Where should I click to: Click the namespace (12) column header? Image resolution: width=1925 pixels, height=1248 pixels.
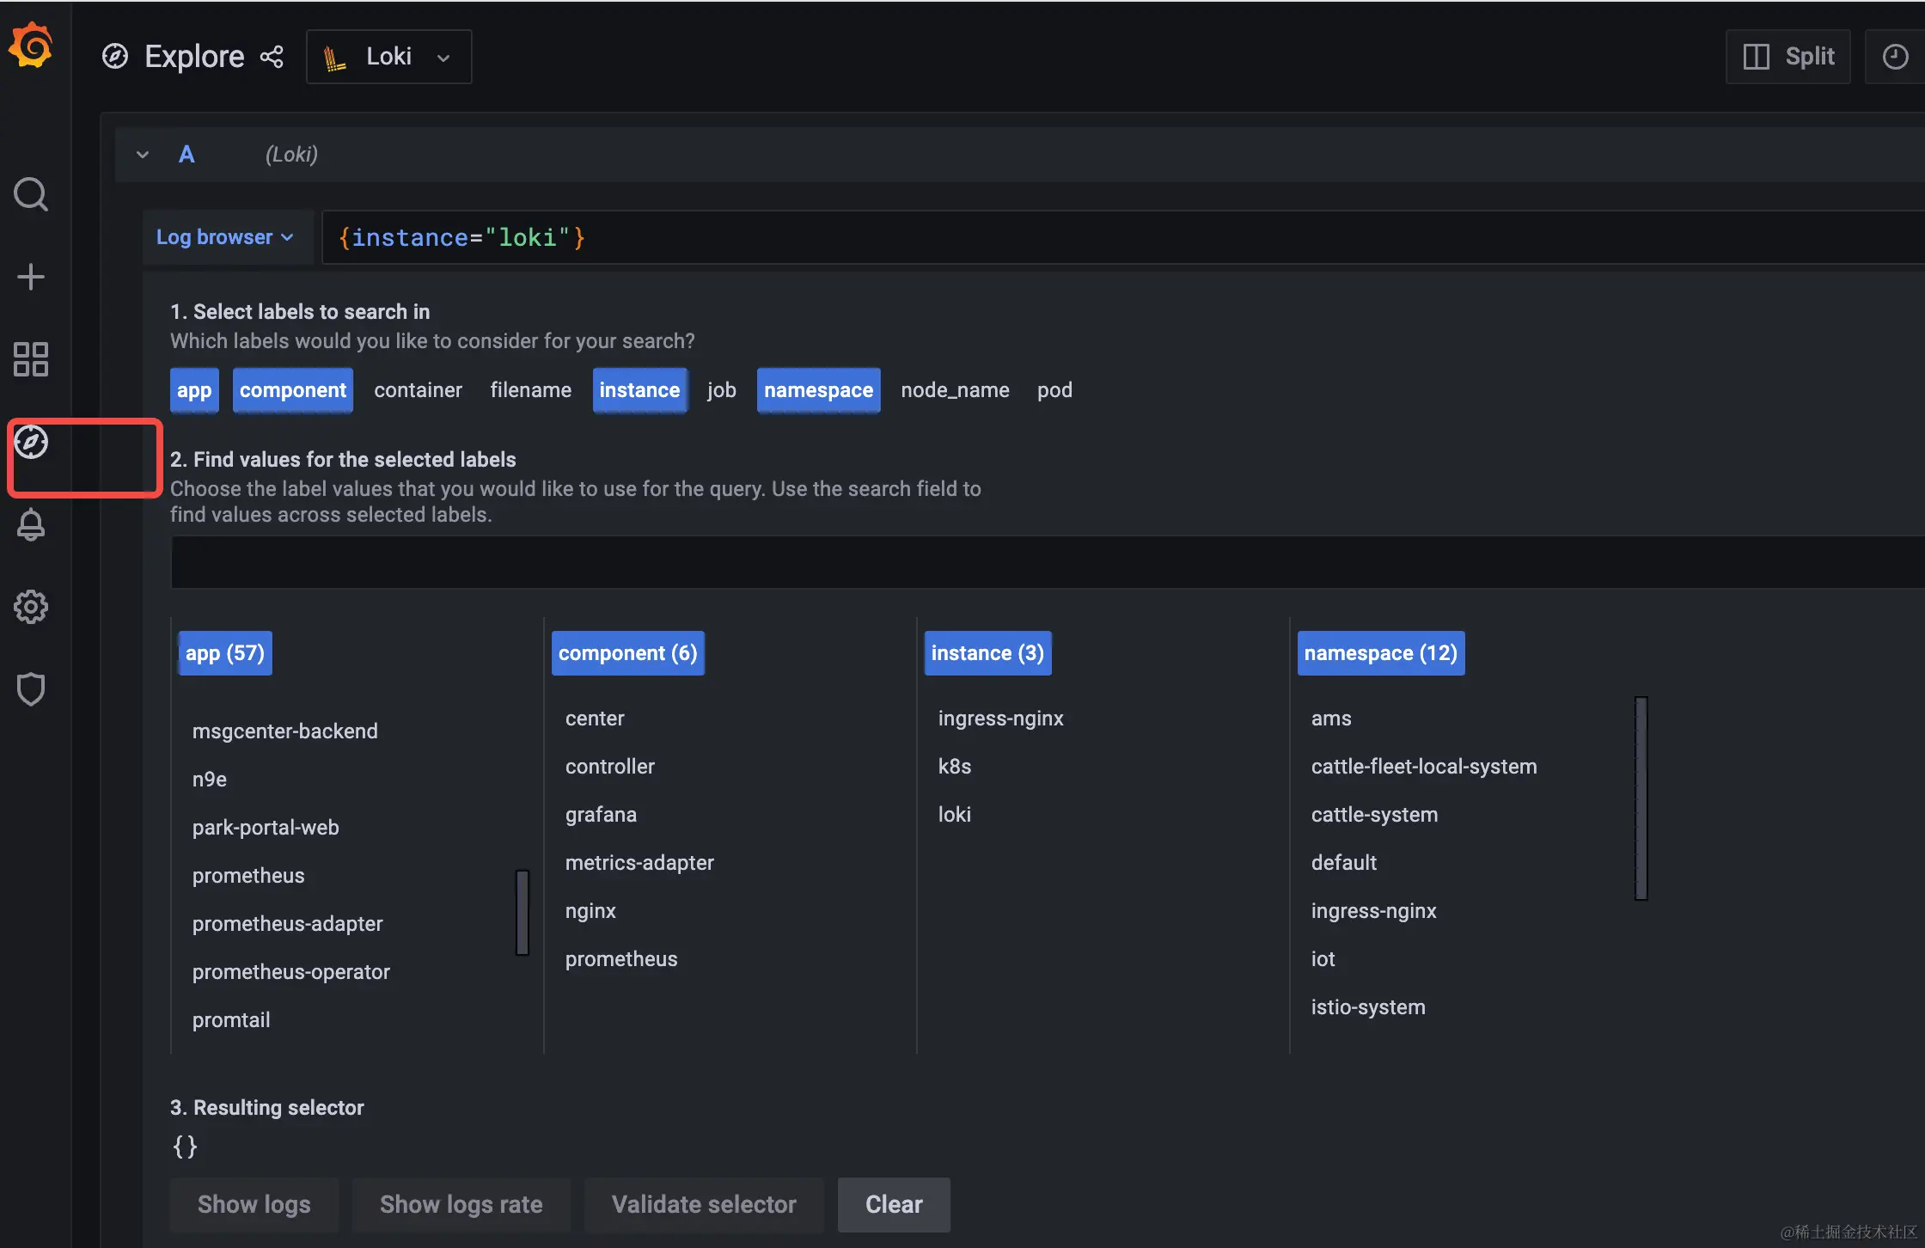click(x=1381, y=653)
